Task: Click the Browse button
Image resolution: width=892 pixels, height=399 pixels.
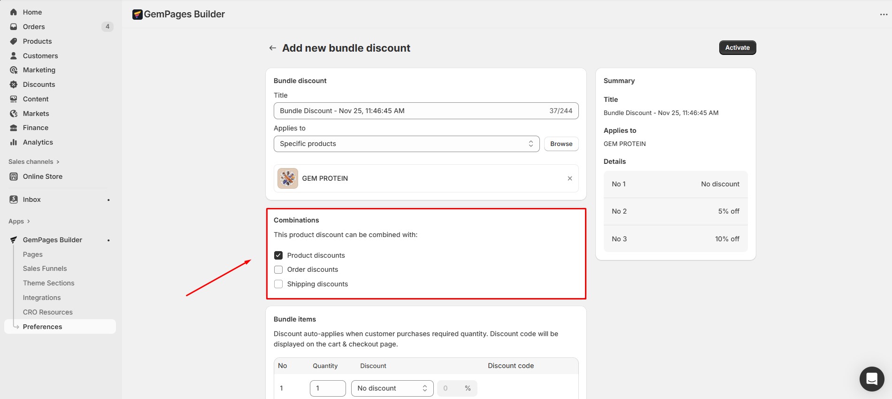Action: [x=561, y=144]
